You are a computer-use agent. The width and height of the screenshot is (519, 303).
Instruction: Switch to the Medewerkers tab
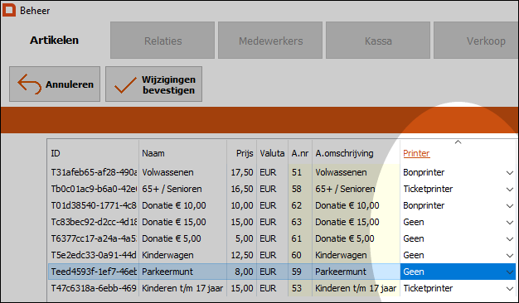[x=270, y=41]
